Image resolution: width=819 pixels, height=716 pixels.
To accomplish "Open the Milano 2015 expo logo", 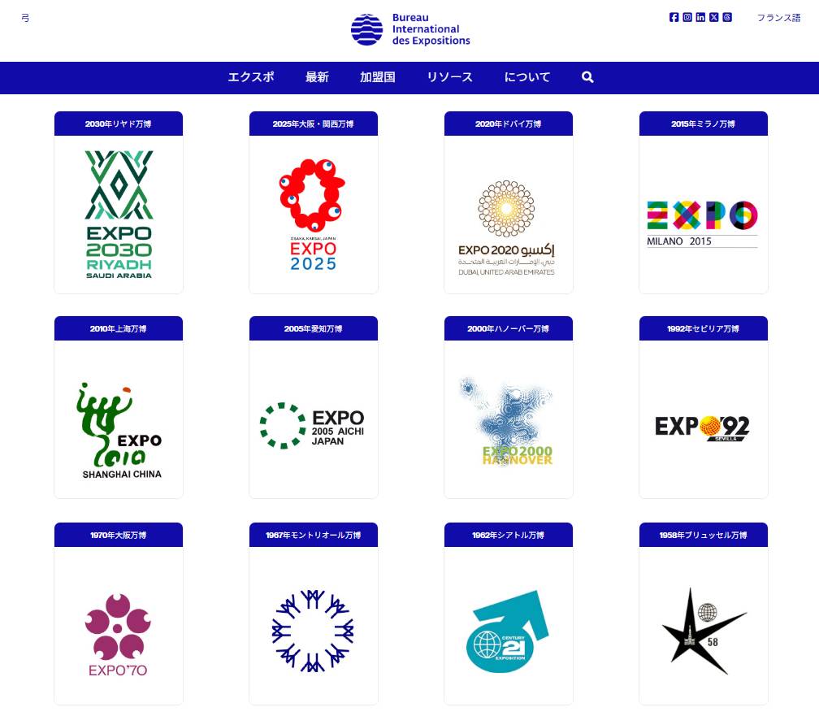I will coord(702,223).
